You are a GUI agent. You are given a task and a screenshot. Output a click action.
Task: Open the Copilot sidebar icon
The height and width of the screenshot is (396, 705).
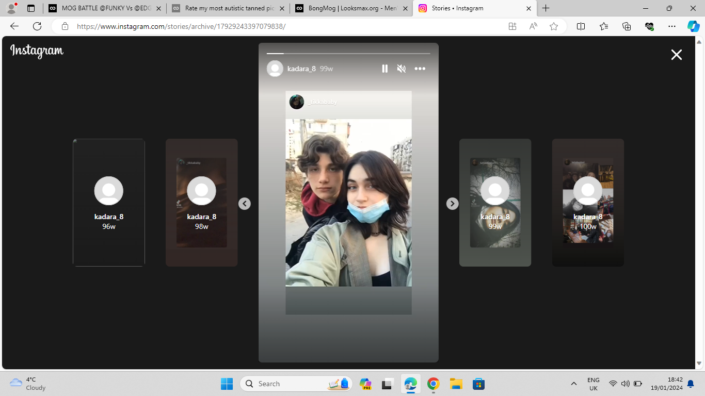[x=693, y=26]
